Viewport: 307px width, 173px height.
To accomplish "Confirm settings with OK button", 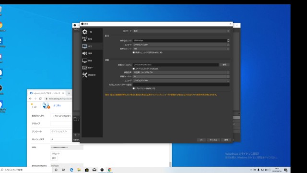I will [201, 140].
